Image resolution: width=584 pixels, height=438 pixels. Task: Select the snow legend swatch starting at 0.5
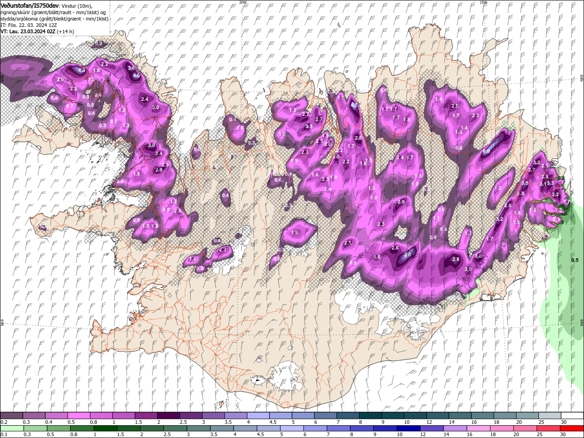[78, 416]
